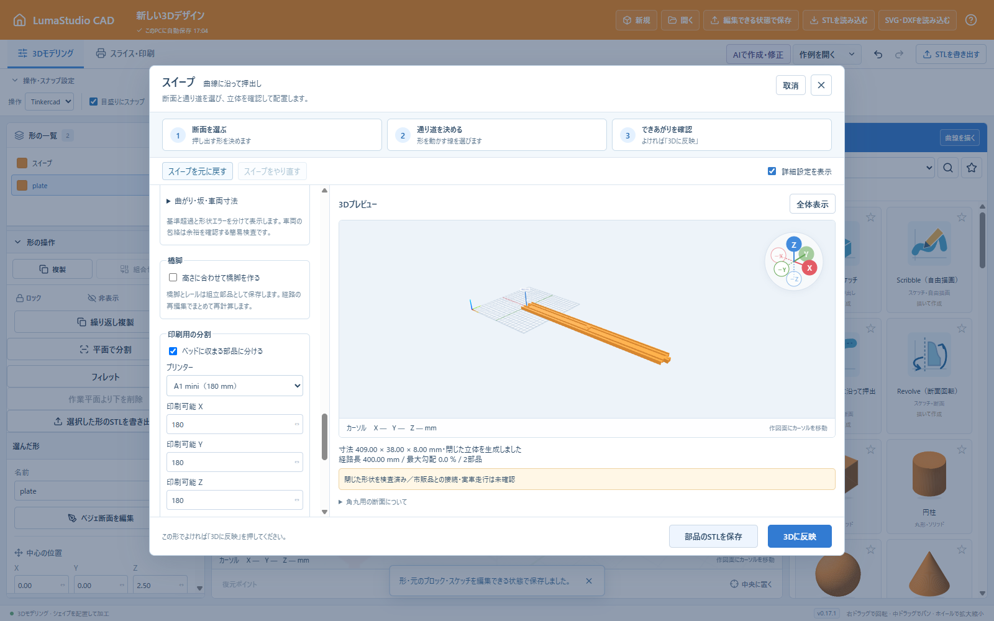Favorite the Revolve shape star
Screen dimensions: 994x621
point(962,329)
